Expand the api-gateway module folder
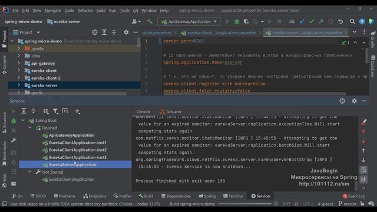The width and height of the screenshot is (377, 212). click(x=19, y=63)
